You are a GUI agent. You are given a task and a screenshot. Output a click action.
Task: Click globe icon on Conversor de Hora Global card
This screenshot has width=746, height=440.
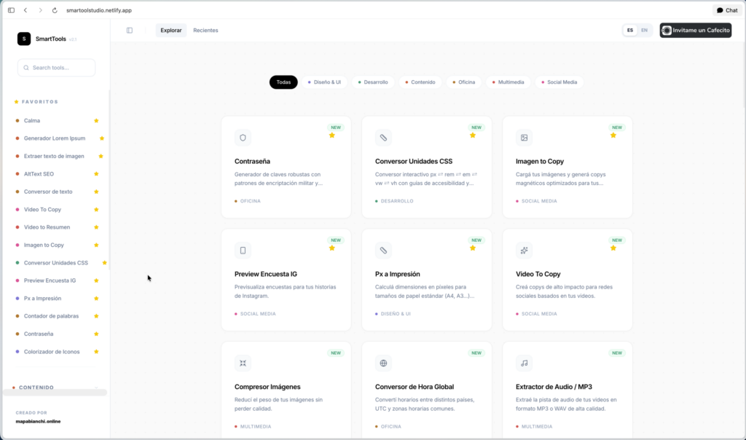coord(383,364)
